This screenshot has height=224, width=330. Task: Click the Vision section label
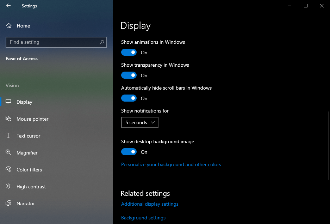[12, 85]
